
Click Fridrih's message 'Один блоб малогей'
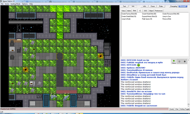click(152, 79)
